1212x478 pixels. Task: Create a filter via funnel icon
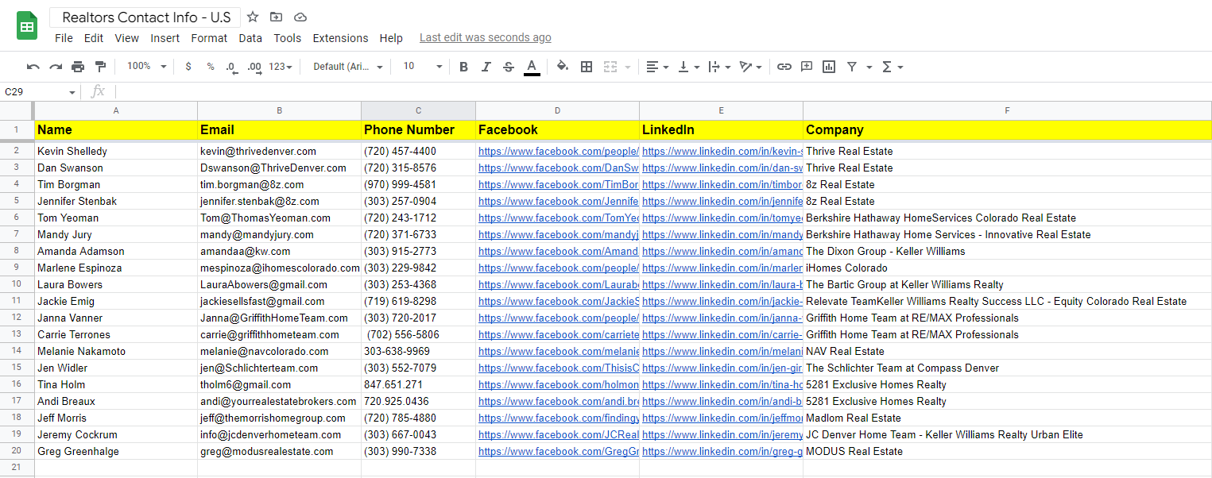click(x=852, y=67)
